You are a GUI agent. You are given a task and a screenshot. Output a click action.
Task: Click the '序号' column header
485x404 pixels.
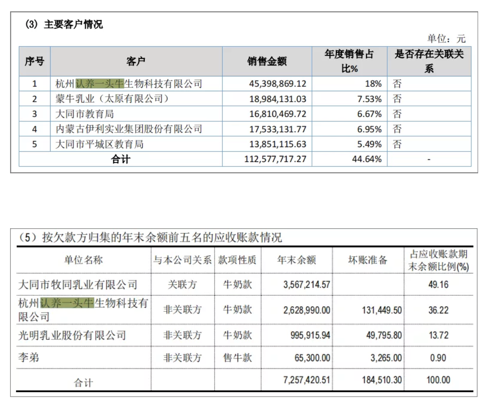(x=34, y=61)
